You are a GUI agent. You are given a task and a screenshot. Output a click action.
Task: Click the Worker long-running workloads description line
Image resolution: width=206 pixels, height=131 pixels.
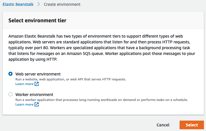click(102, 100)
